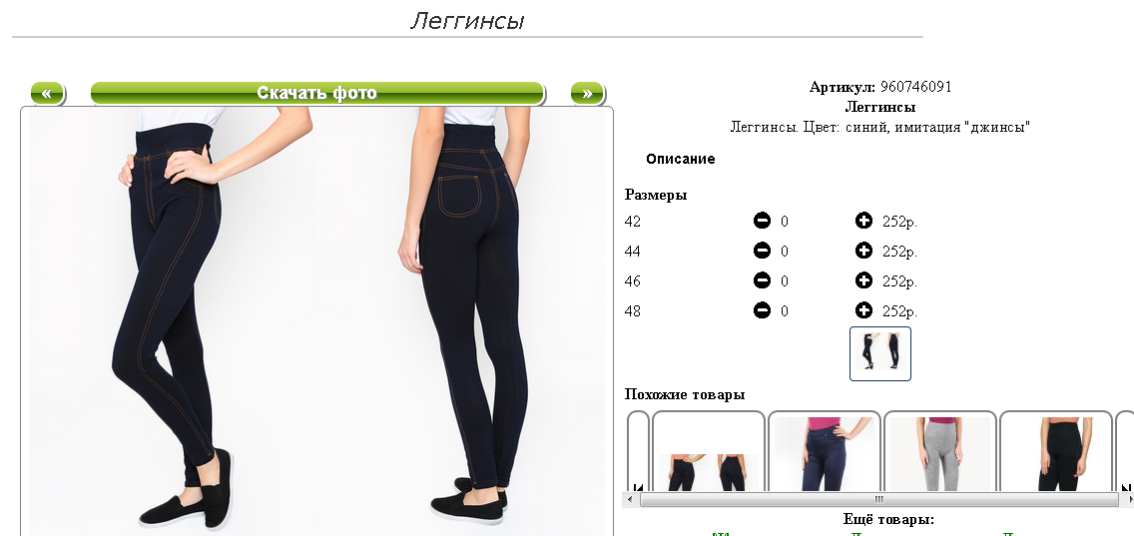Increase quantity for size 44
Image resolution: width=1134 pixels, height=536 pixels.
pos(863,251)
